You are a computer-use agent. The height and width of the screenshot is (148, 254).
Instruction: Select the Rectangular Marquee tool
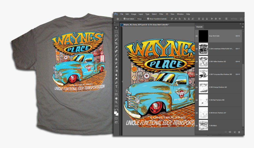(x=116, y=32)
